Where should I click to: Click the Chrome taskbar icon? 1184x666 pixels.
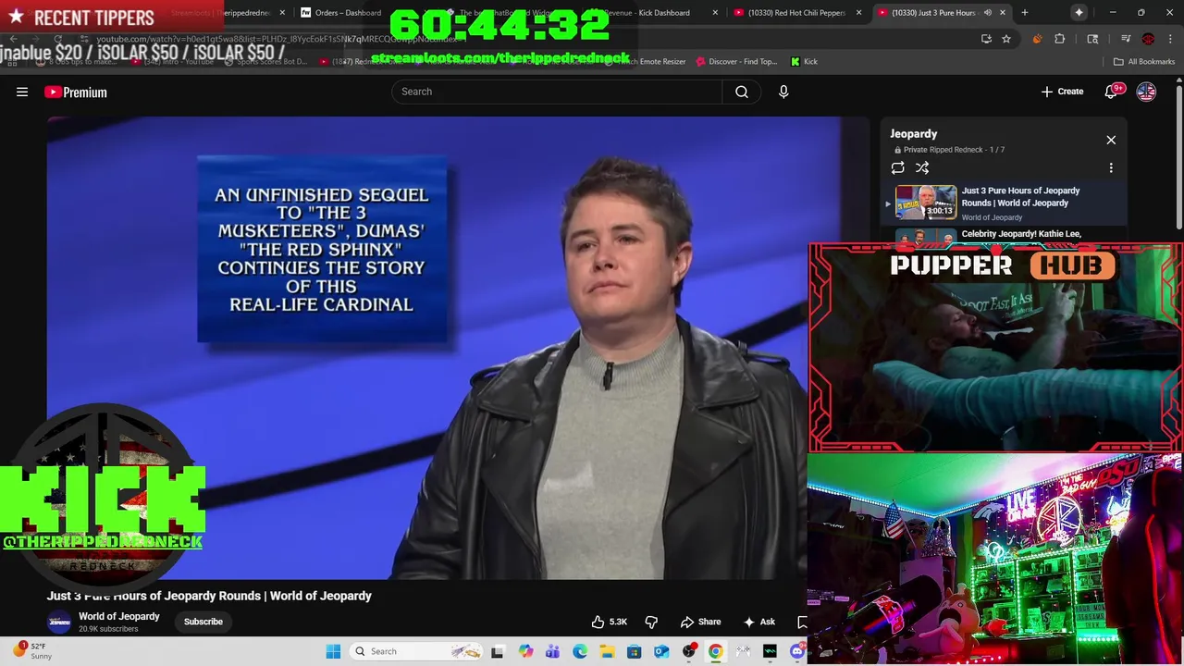(x=716, y=651)
